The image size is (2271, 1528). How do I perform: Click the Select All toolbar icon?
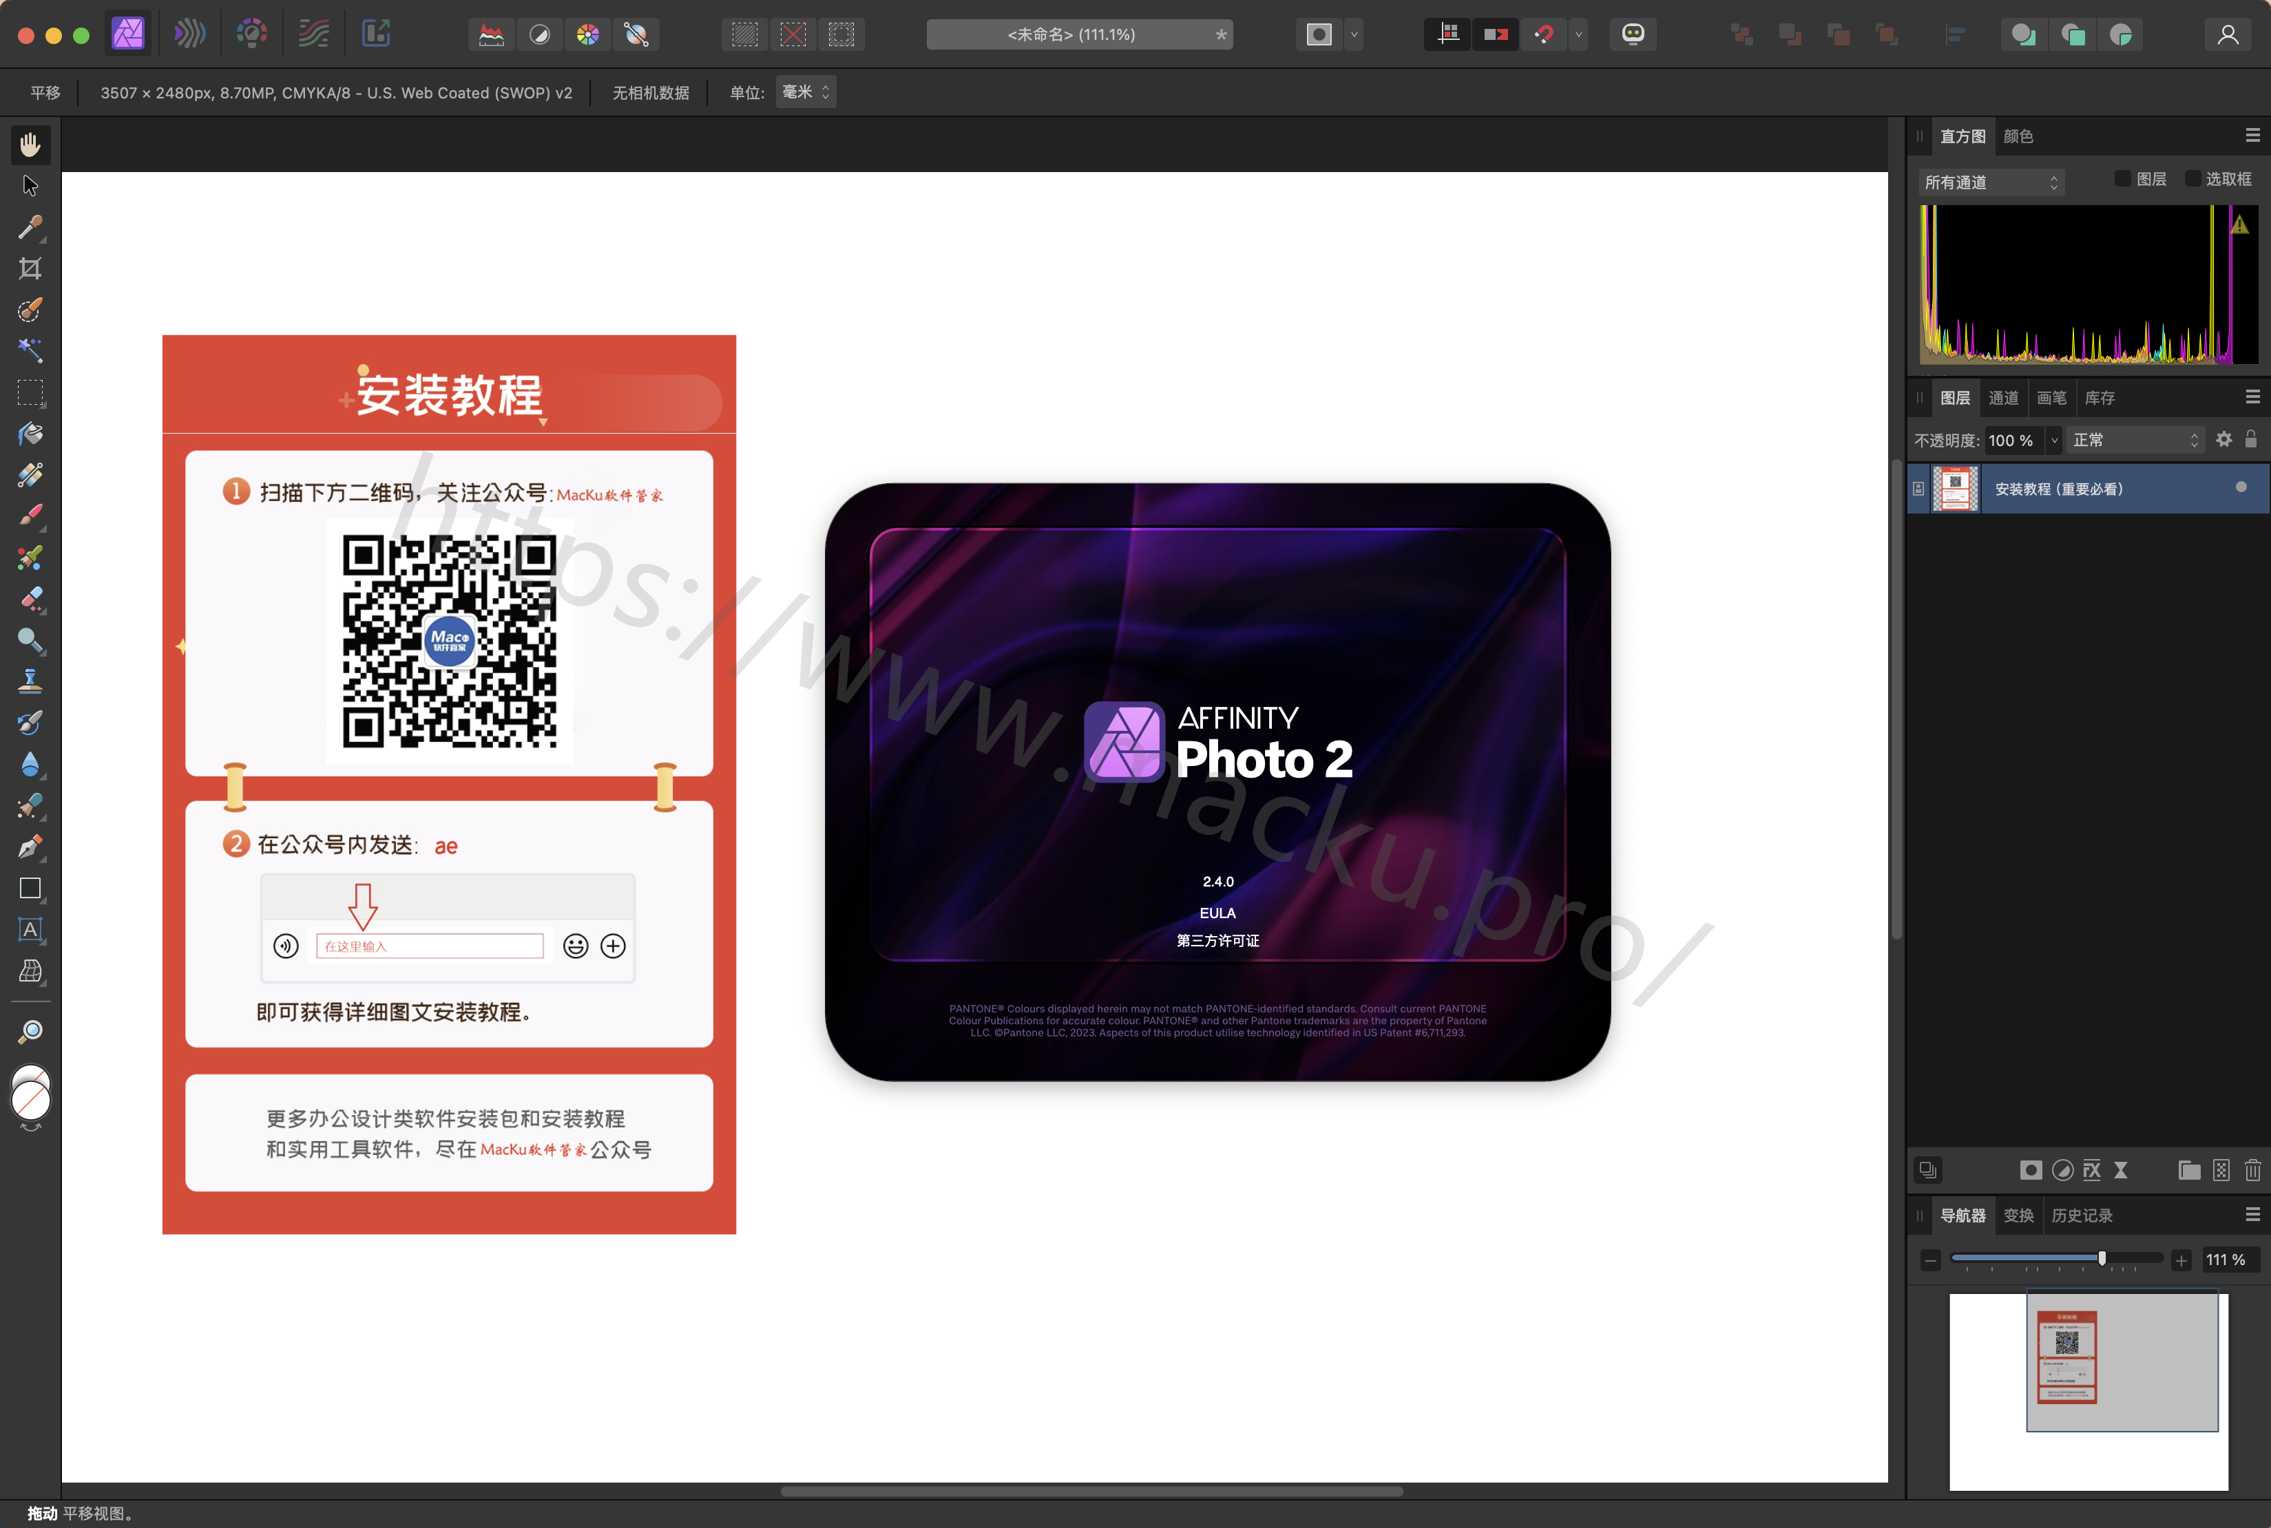744,35
